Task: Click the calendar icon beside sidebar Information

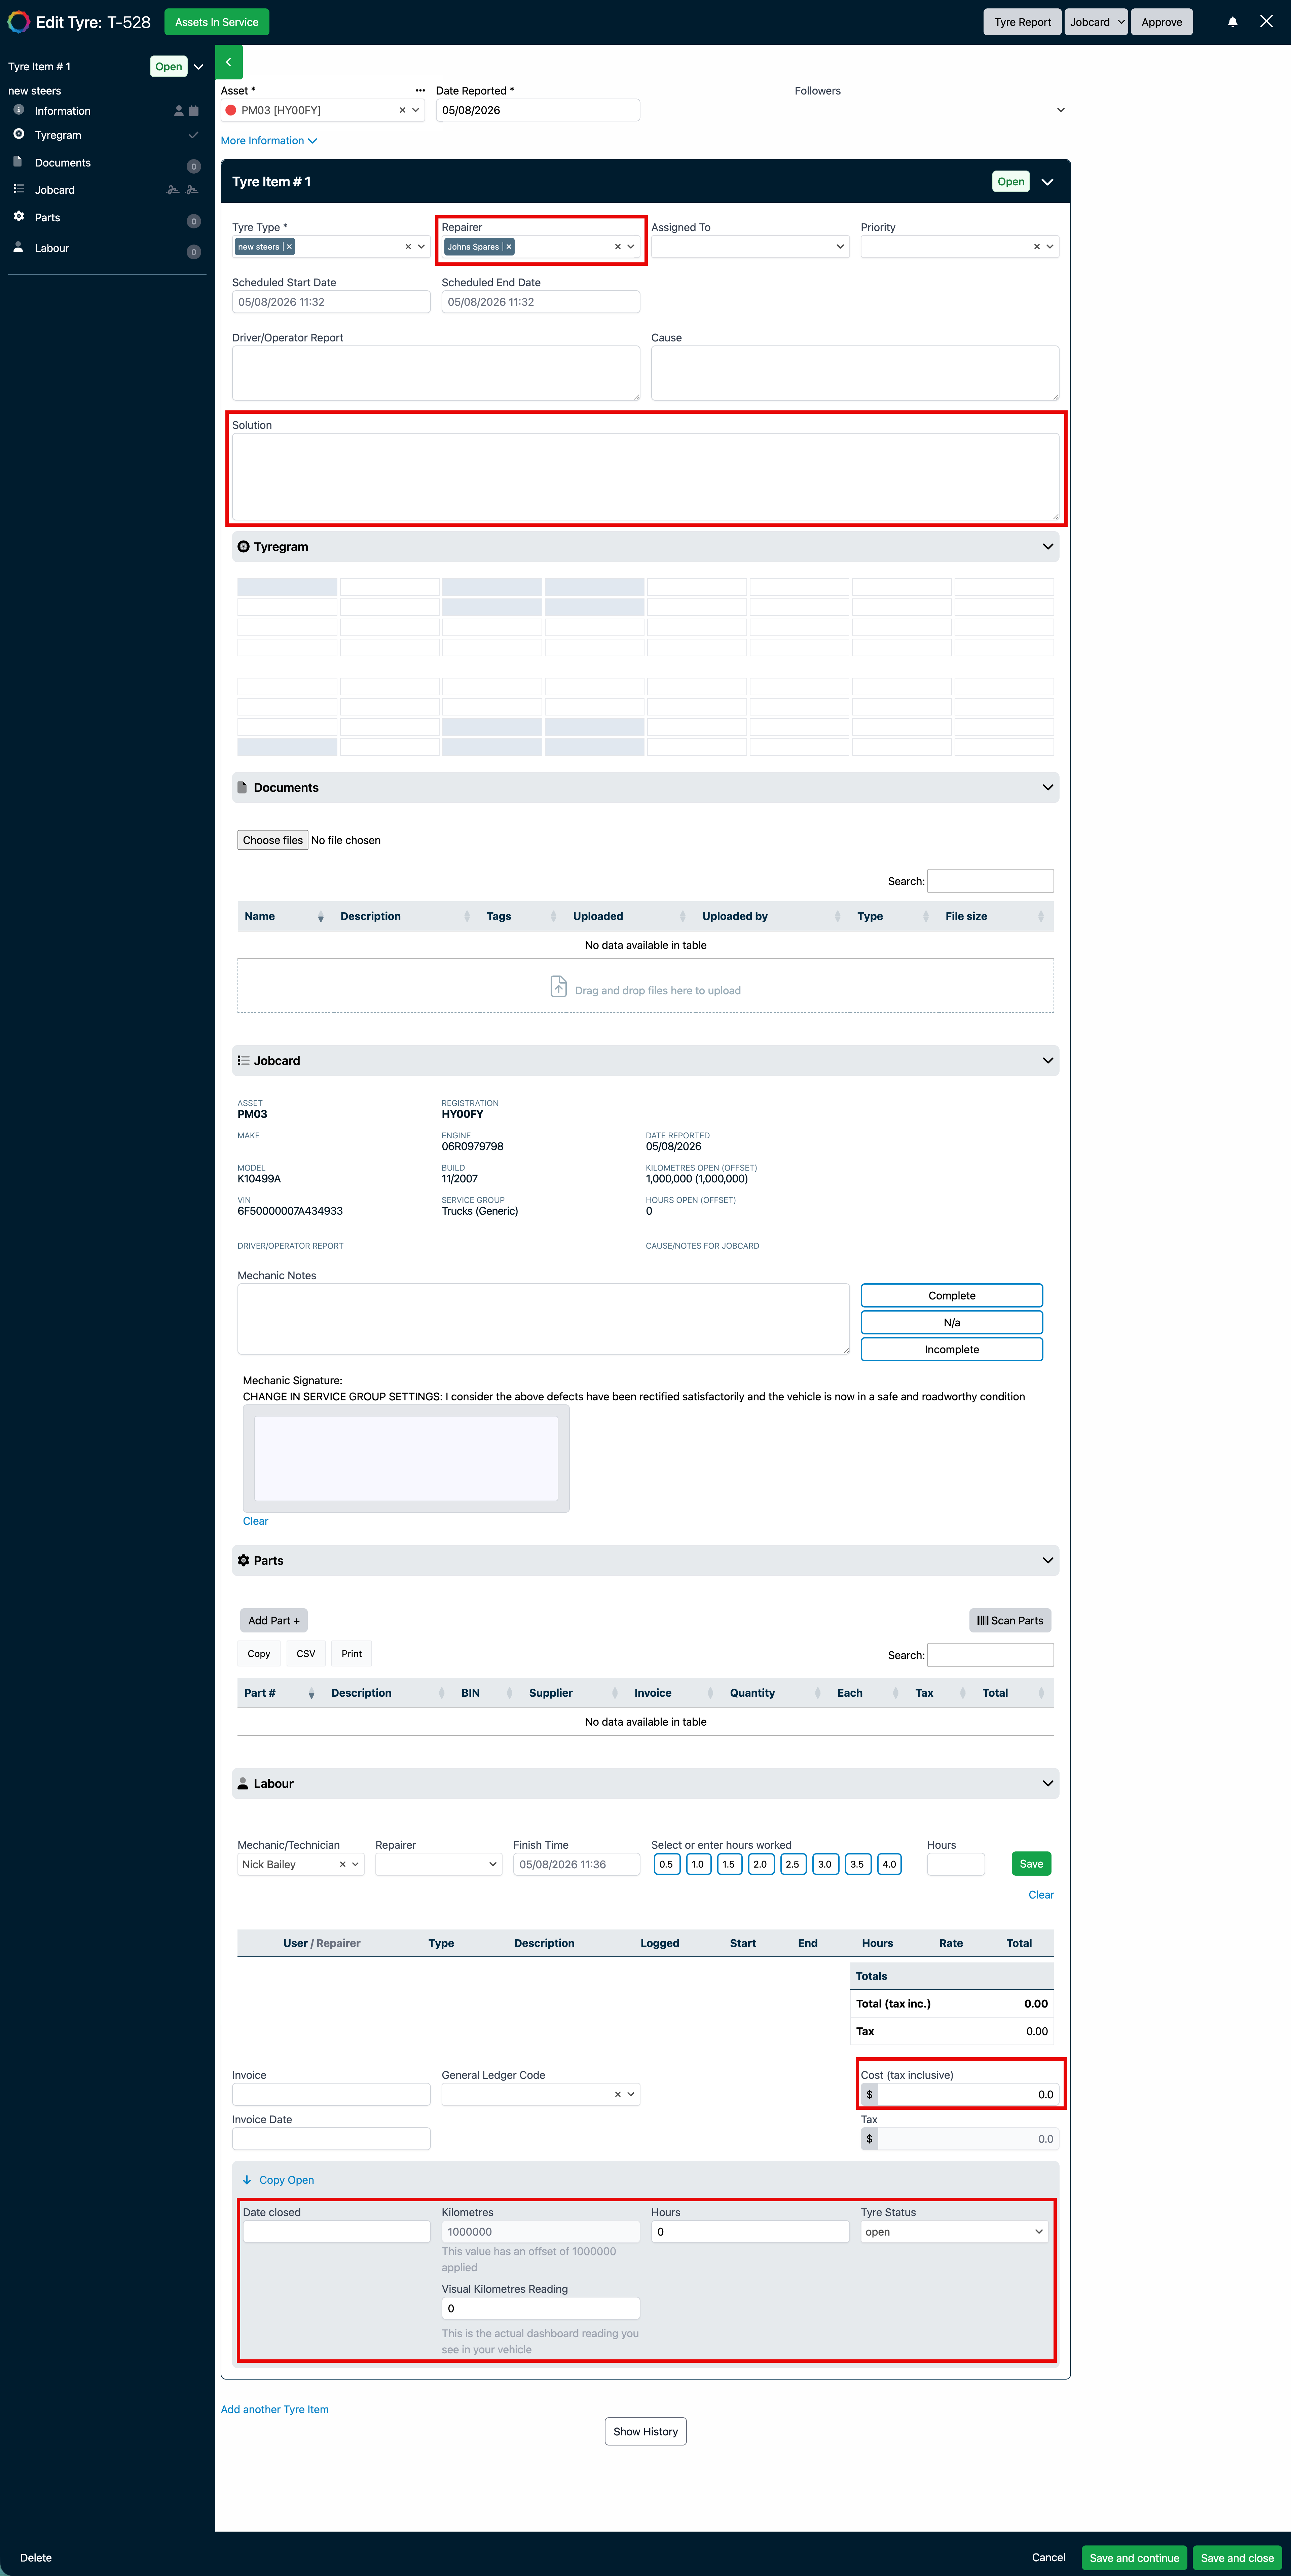Action: tap(194, 111)
